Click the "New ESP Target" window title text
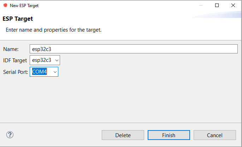 [24, 5]
